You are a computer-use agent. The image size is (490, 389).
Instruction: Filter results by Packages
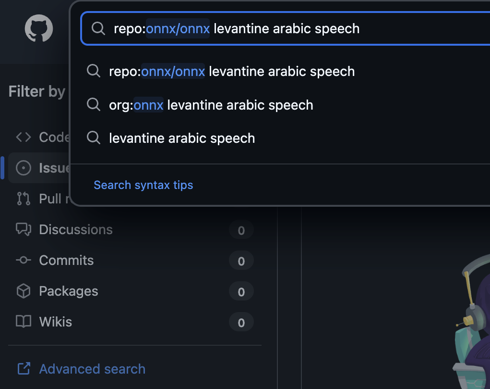click(68, 291)
